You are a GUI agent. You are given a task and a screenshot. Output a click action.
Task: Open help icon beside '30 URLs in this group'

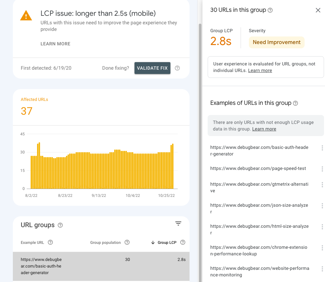270,10
